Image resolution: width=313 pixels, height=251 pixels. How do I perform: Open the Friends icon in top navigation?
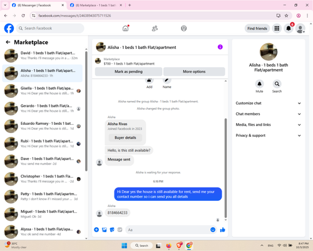(155, 28)
